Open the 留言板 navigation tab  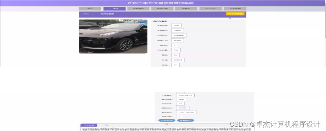pos(186,9)
